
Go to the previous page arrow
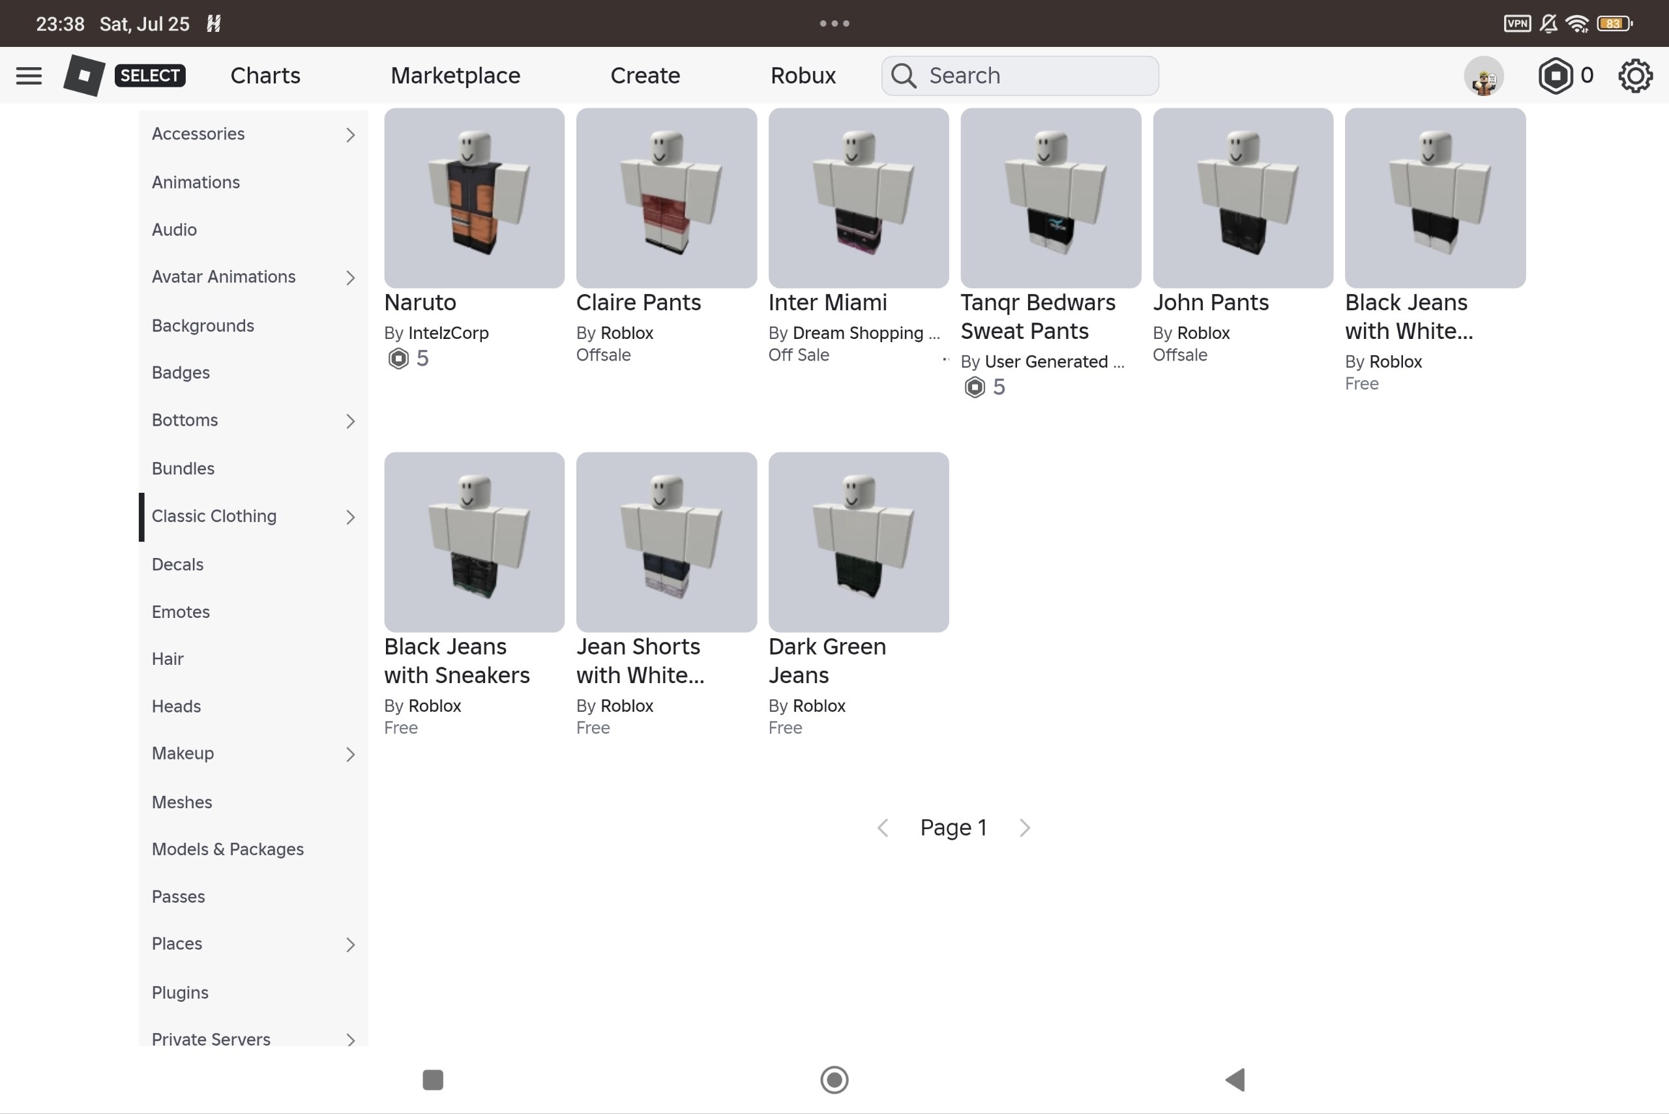pos(883,828)
